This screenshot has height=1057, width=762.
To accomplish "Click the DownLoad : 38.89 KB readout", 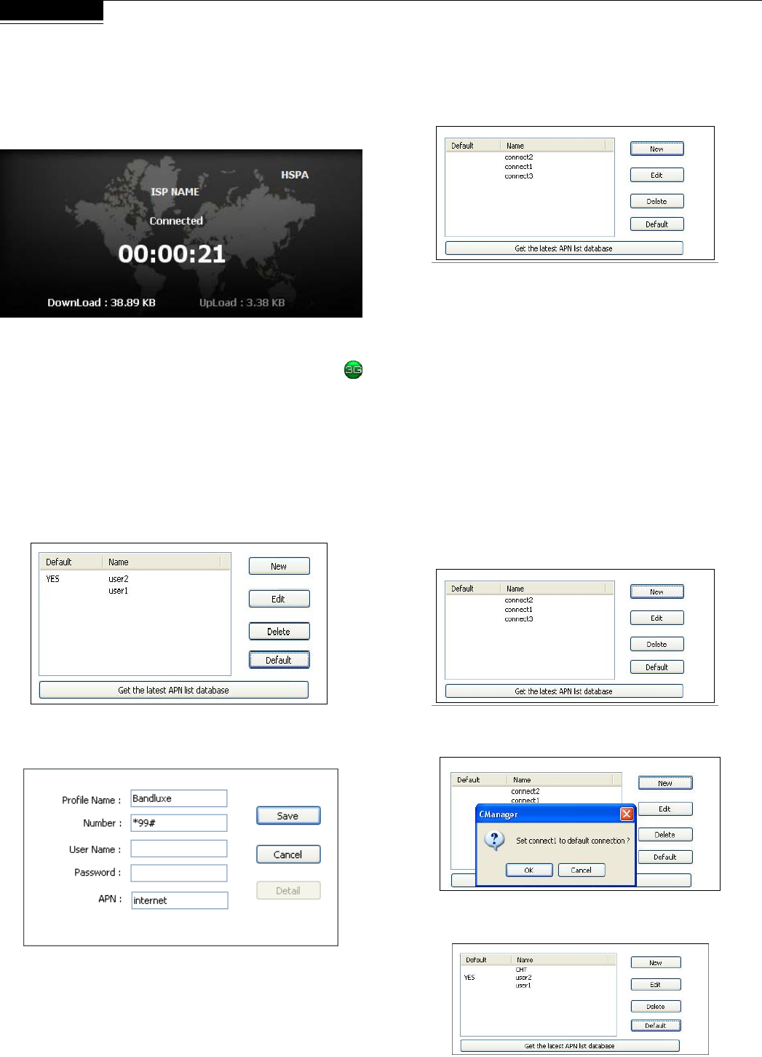I will 101,302.
